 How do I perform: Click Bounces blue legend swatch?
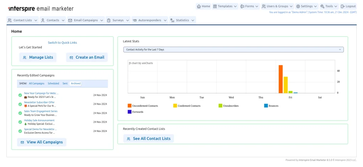pos(266,106)
